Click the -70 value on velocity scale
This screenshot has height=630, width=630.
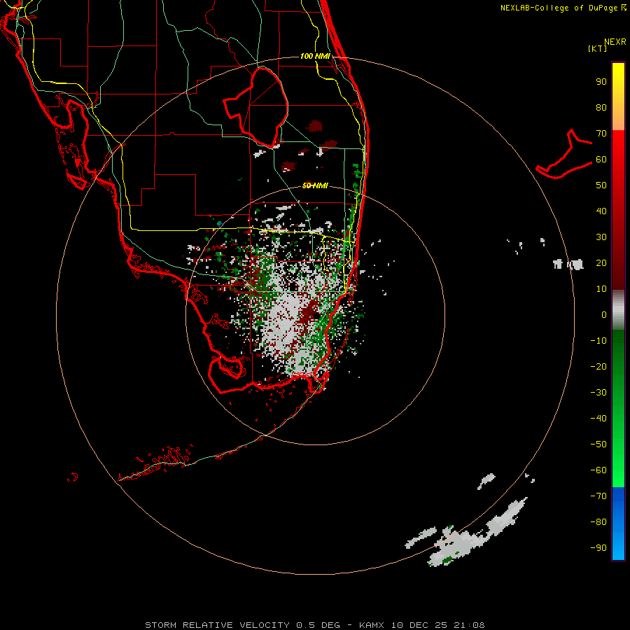click(598, 496)
